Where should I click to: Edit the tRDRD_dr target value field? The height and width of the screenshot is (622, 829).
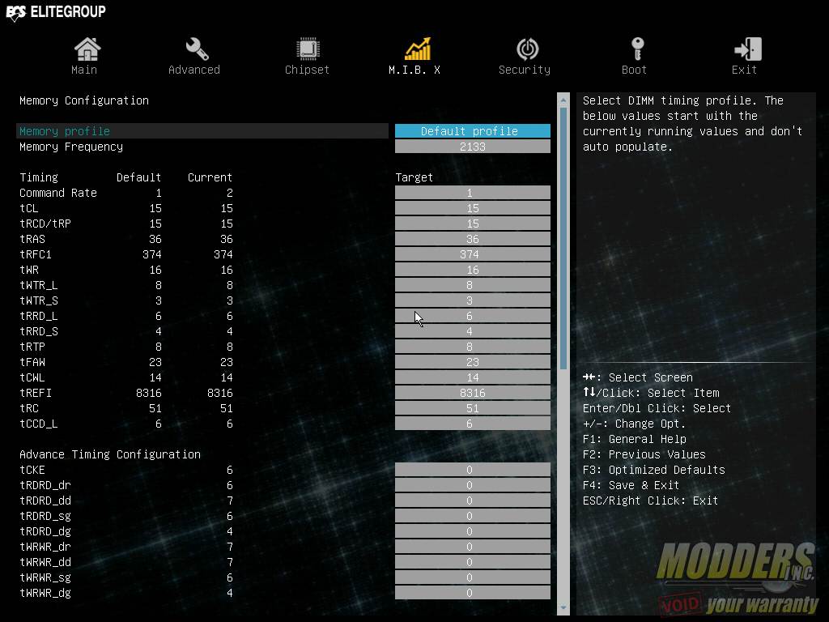tap(473, 485)
